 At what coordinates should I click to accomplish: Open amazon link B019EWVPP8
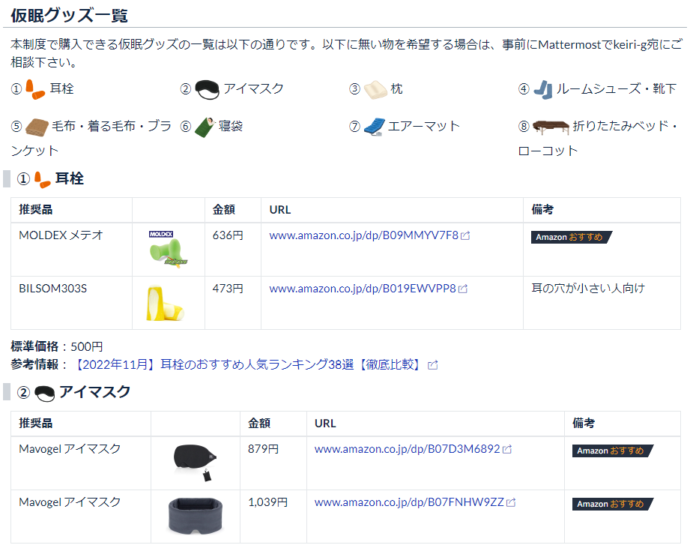362,289
